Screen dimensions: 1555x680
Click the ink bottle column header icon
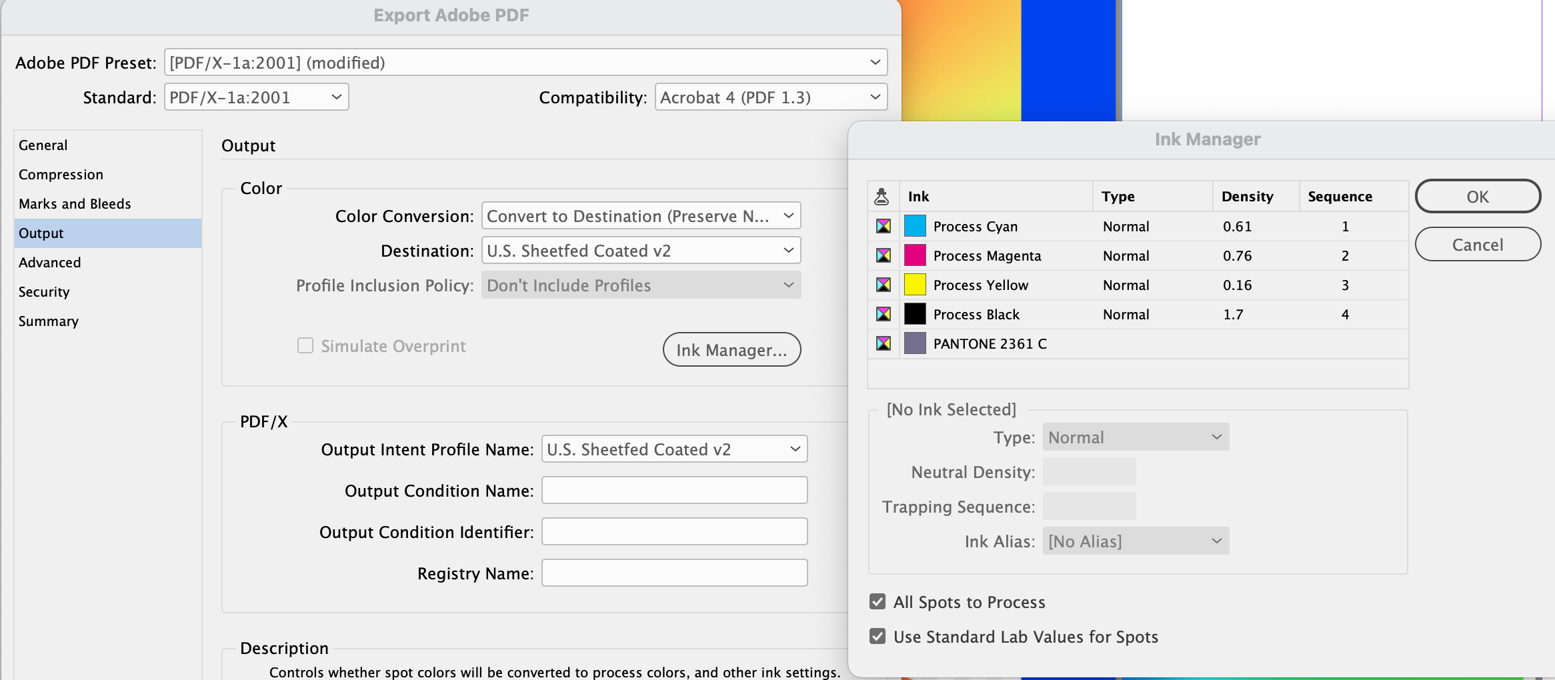click(x=883, y=196)
